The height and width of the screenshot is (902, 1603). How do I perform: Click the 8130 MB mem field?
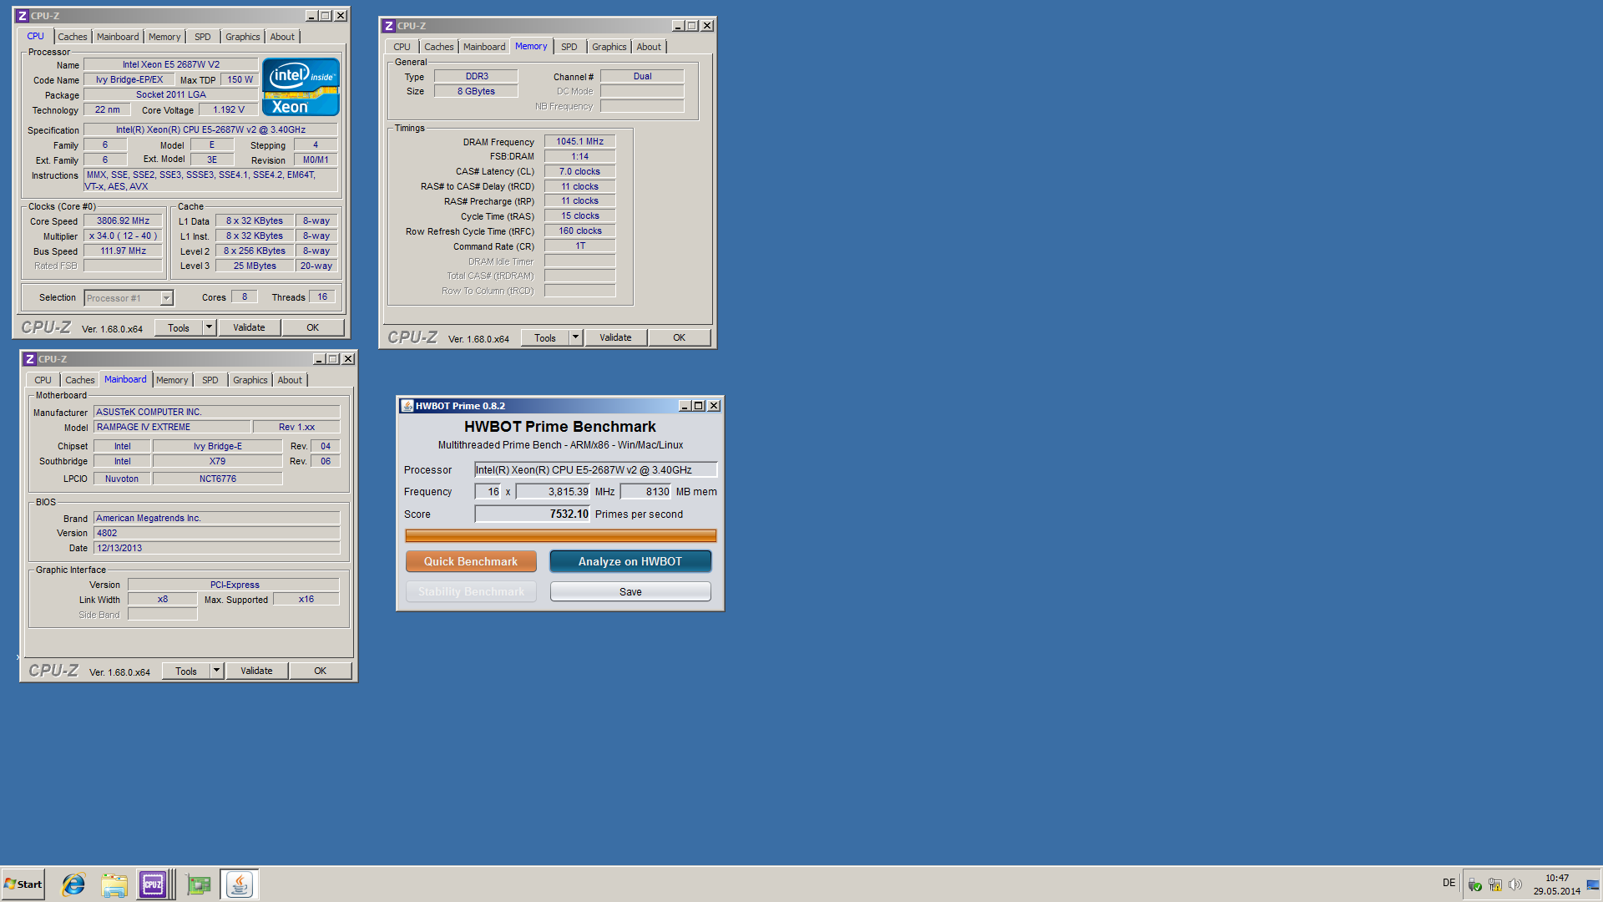tap(645, 491)
